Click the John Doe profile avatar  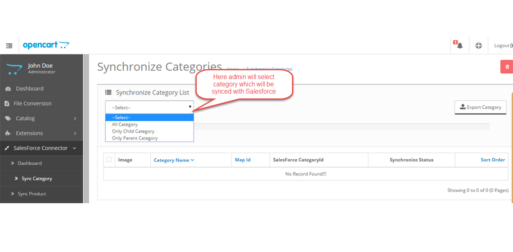14,69
